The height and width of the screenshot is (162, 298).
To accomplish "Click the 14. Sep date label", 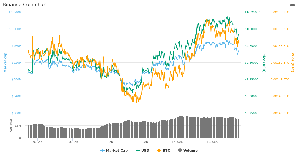I will point(177,142).
